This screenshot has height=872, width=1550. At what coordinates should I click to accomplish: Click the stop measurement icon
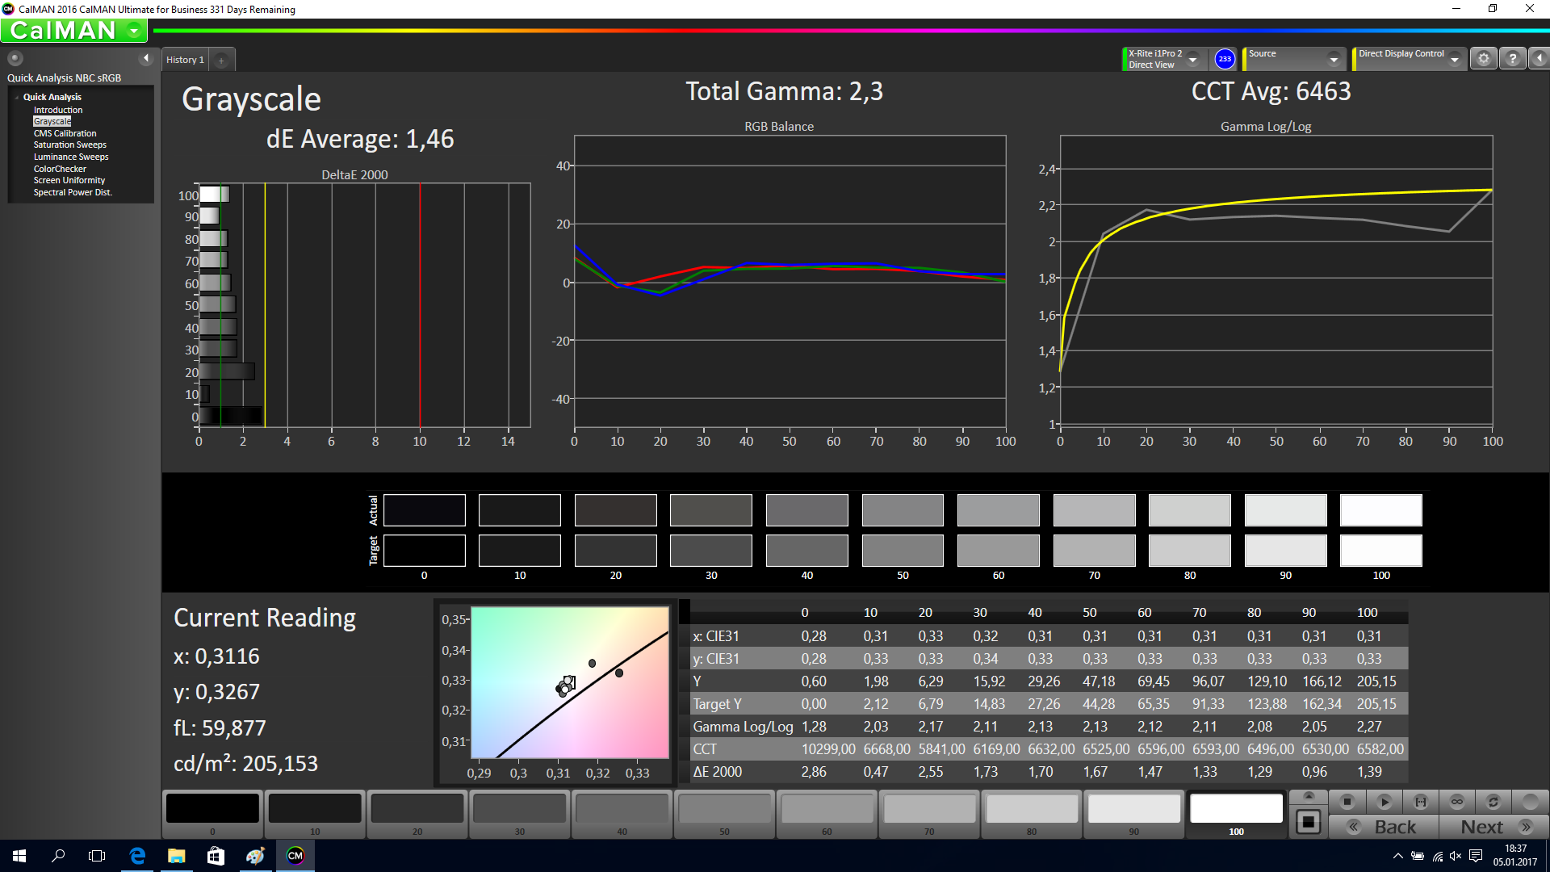coord(1347,802)
